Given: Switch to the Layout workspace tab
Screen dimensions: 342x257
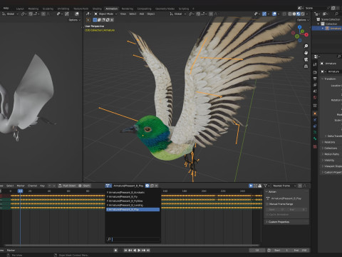Looking at the screenshot, I should click(x=20, y=9).
